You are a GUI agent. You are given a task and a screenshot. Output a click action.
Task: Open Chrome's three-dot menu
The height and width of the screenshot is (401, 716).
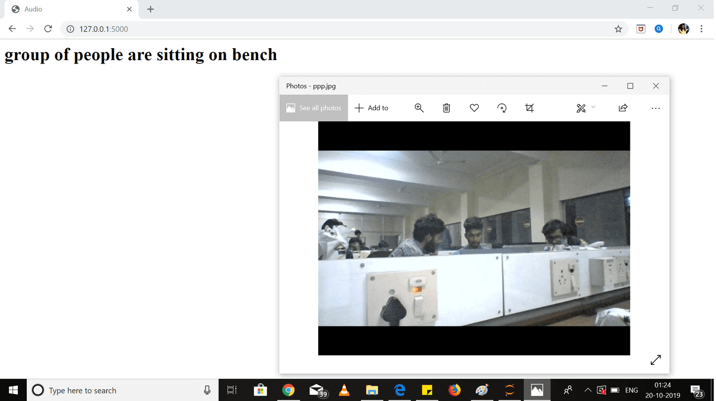pyautogui.click(x=702, y=29)
